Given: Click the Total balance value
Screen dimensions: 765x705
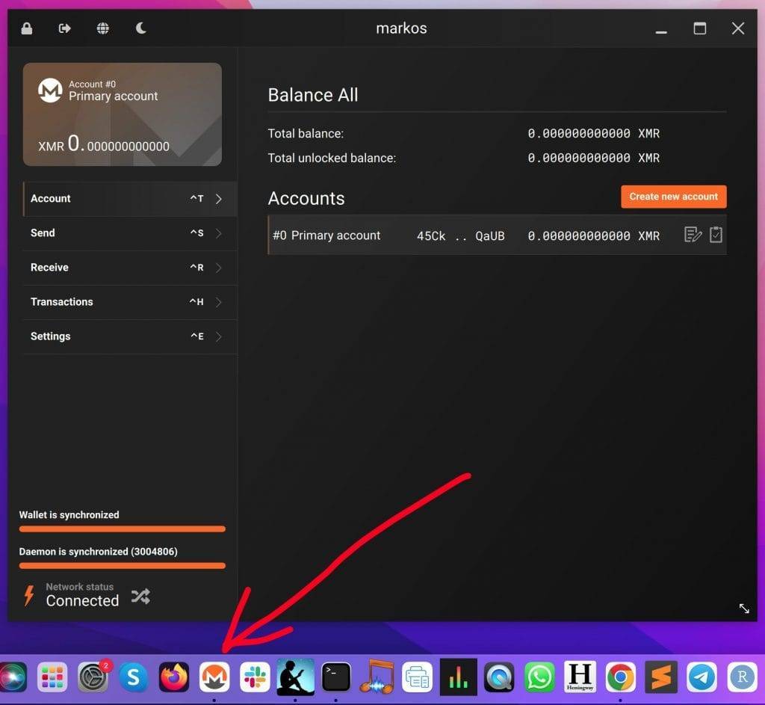Looking at the screenshot, I should tap(594, 134).
